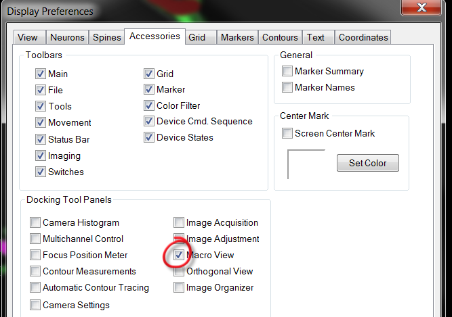Enable the Focus Position Meter panel
The width and height of the screenshot is (452, 317).
click(x=35, y=255)
